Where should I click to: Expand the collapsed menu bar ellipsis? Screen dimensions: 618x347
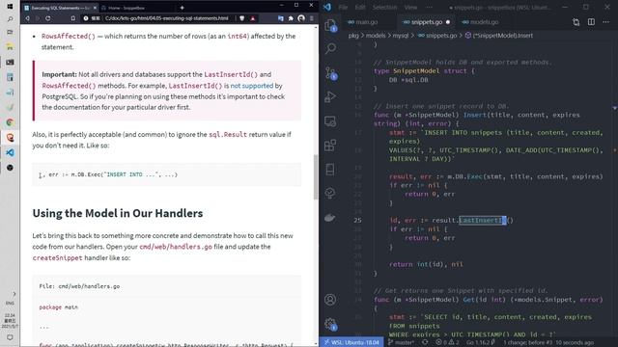click(x=429, y=7)
